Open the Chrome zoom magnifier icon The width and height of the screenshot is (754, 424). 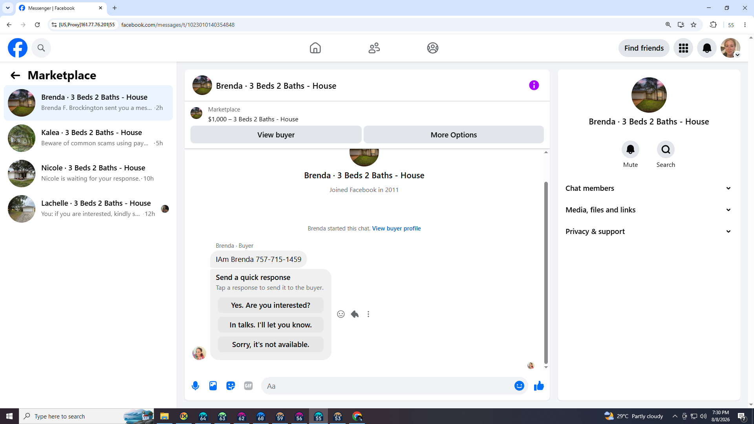(668, 25)
